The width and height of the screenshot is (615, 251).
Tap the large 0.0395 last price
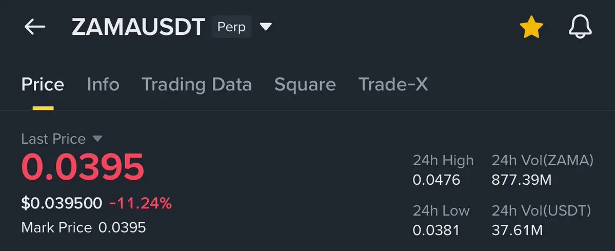pos(83,168)
